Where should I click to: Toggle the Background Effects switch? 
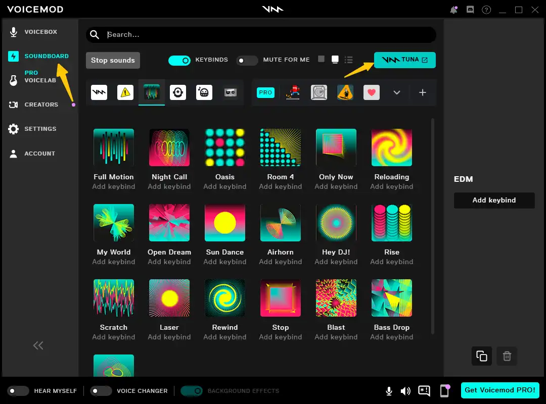click(x=192, y=391)
